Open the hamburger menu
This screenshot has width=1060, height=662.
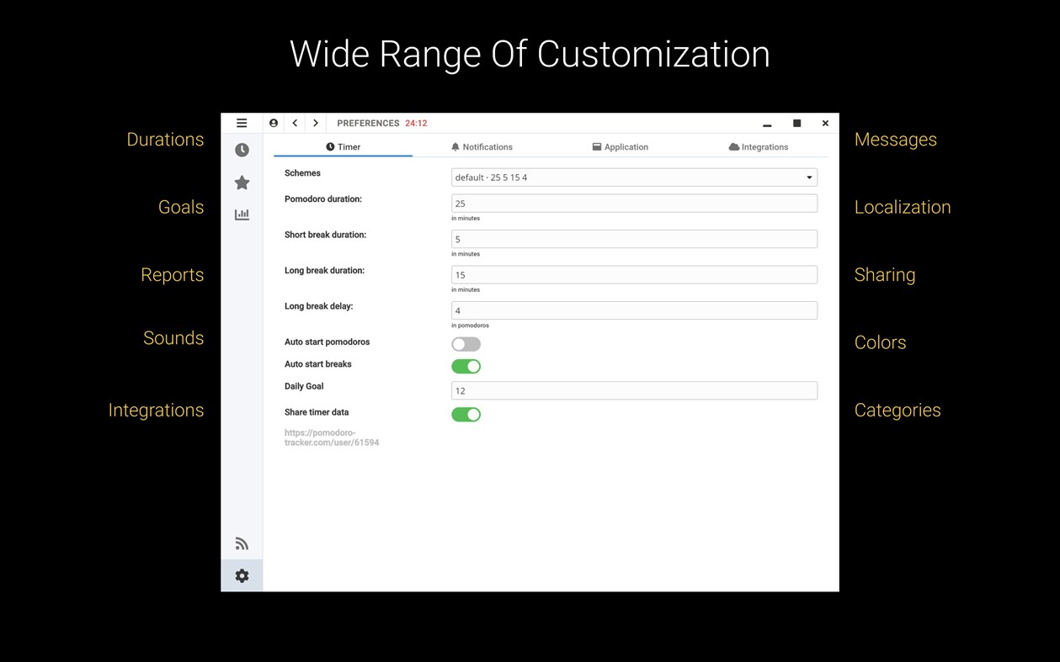(x=242, y=123)
